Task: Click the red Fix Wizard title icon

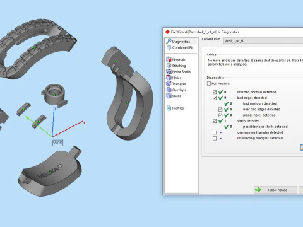Action: [x=167, y=32]
